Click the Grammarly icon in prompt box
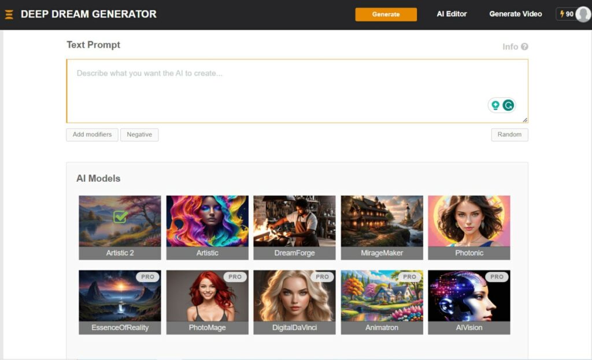Image resolution: width=592 pixels, height=360 pixels. click(x=508, y=105)
